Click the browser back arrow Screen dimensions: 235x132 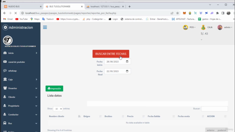[5, 13]
